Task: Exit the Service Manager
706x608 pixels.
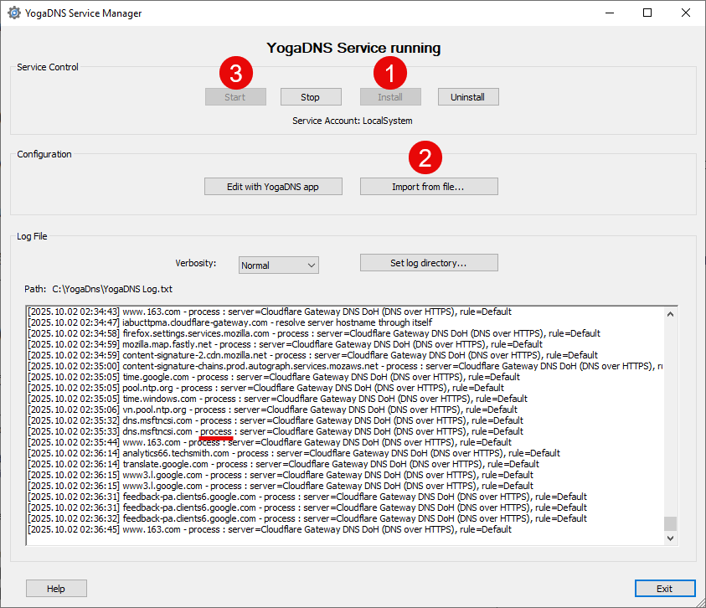Action: 664,589
